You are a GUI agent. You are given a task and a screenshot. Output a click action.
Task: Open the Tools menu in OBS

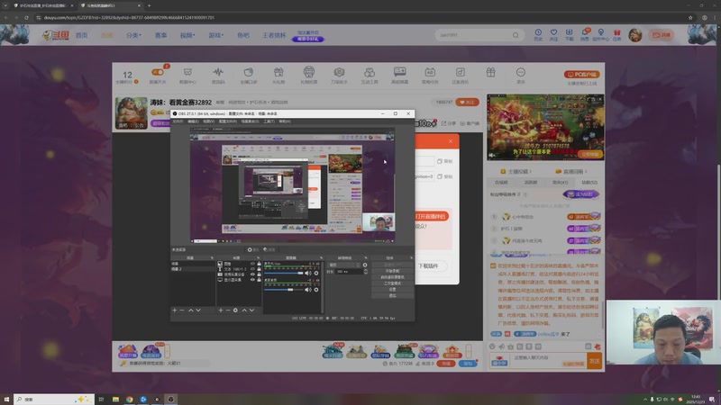(269, 121)
